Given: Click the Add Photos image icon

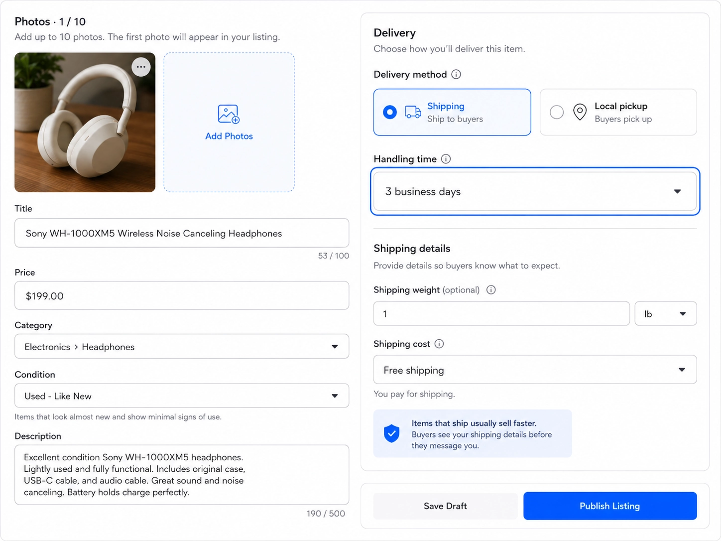Looking at the screenshot, I should pos(229,114).
